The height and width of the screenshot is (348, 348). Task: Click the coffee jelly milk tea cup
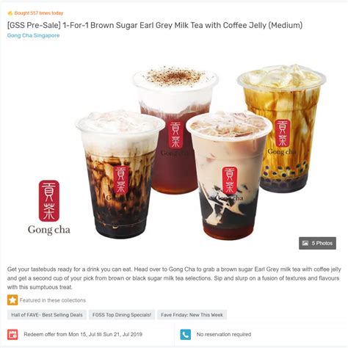point(229,175)
